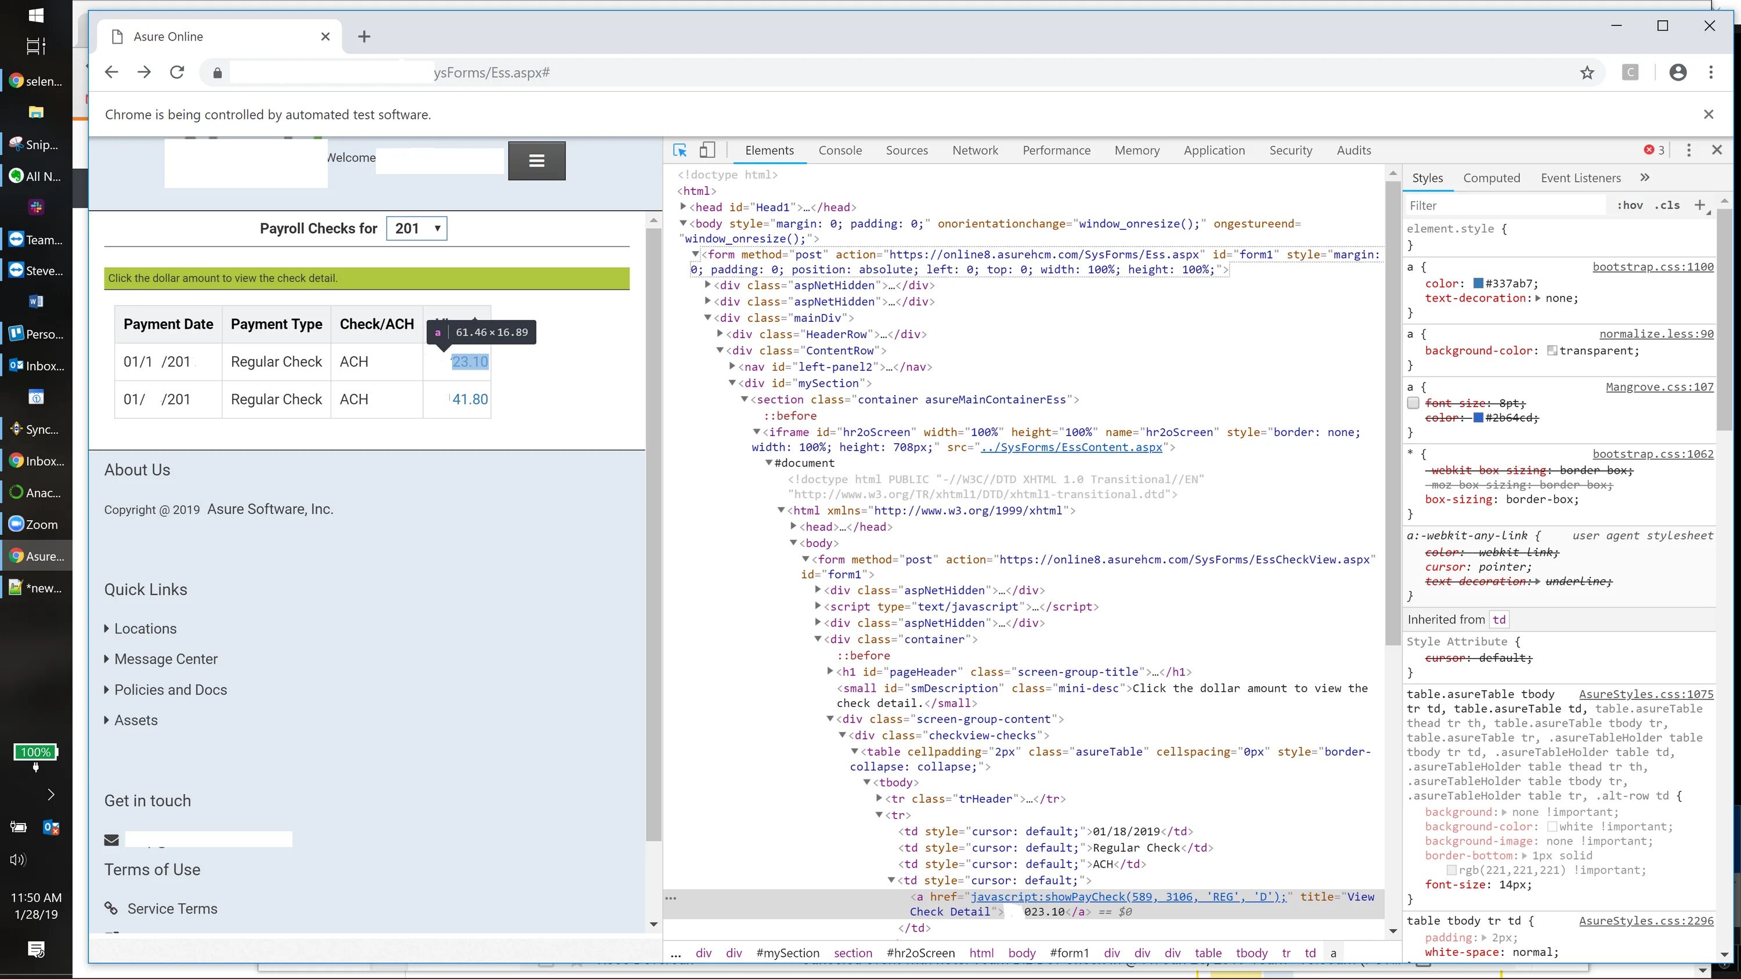The image size is (1741, 979).
Task: Activate the DevTools inspect element picker
Action: [x=680, y=150]
